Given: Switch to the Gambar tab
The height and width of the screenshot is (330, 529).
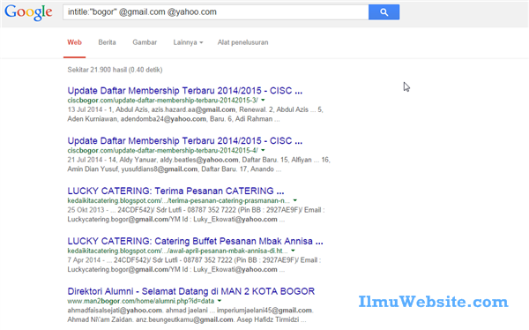Looking at the screenshot, I should pyautogui.click(x=145, y=42).
